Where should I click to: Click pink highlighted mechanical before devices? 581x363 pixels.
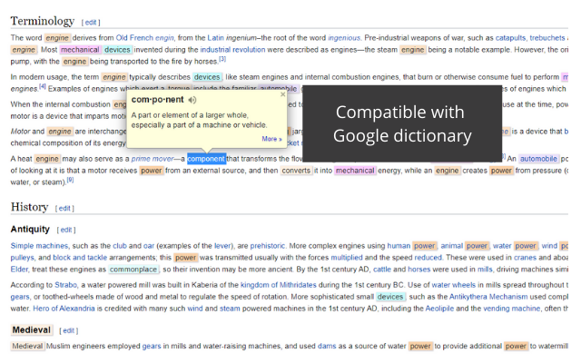(x=80, y=50)
